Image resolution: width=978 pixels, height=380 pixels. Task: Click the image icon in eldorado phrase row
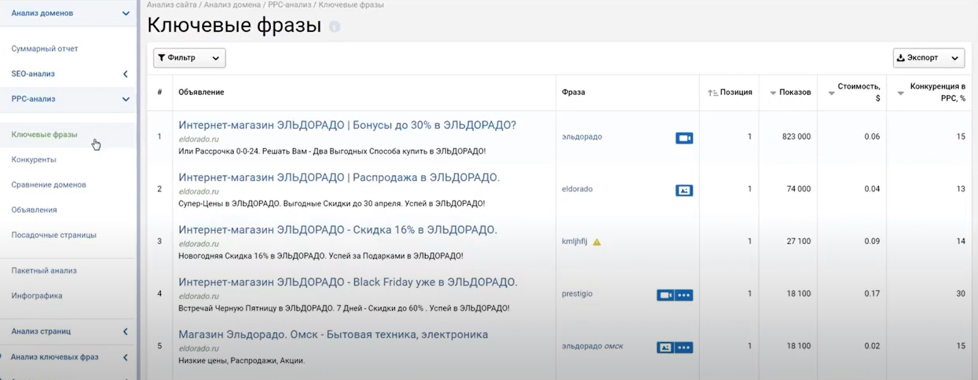point(684,191)
